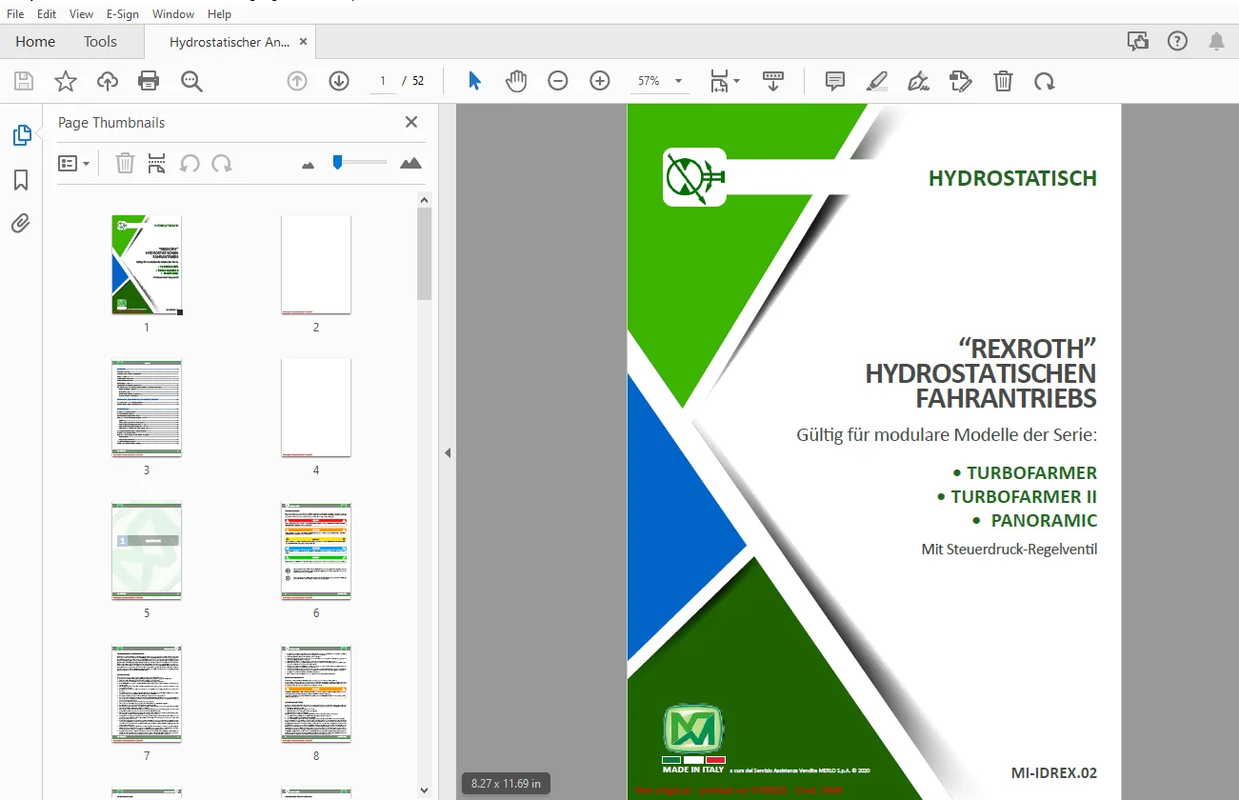Select page 5 thumbnail
This screenshot has width=1239, height=800.
tap(147, 550)
